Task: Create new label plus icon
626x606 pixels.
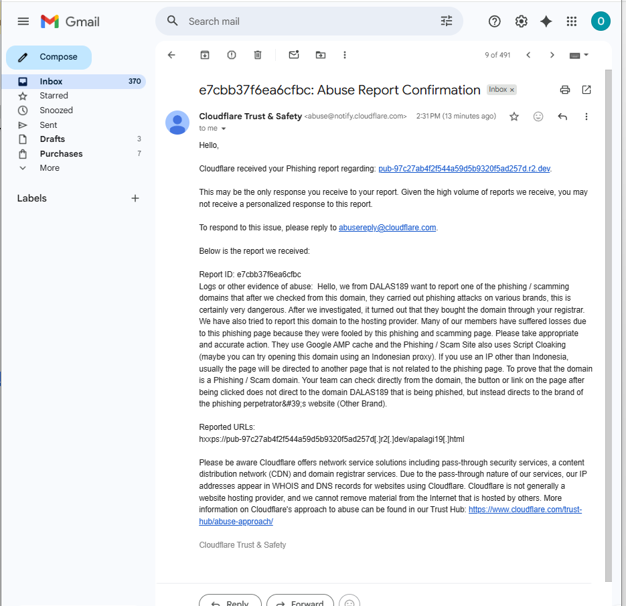Action: [135, 198]
